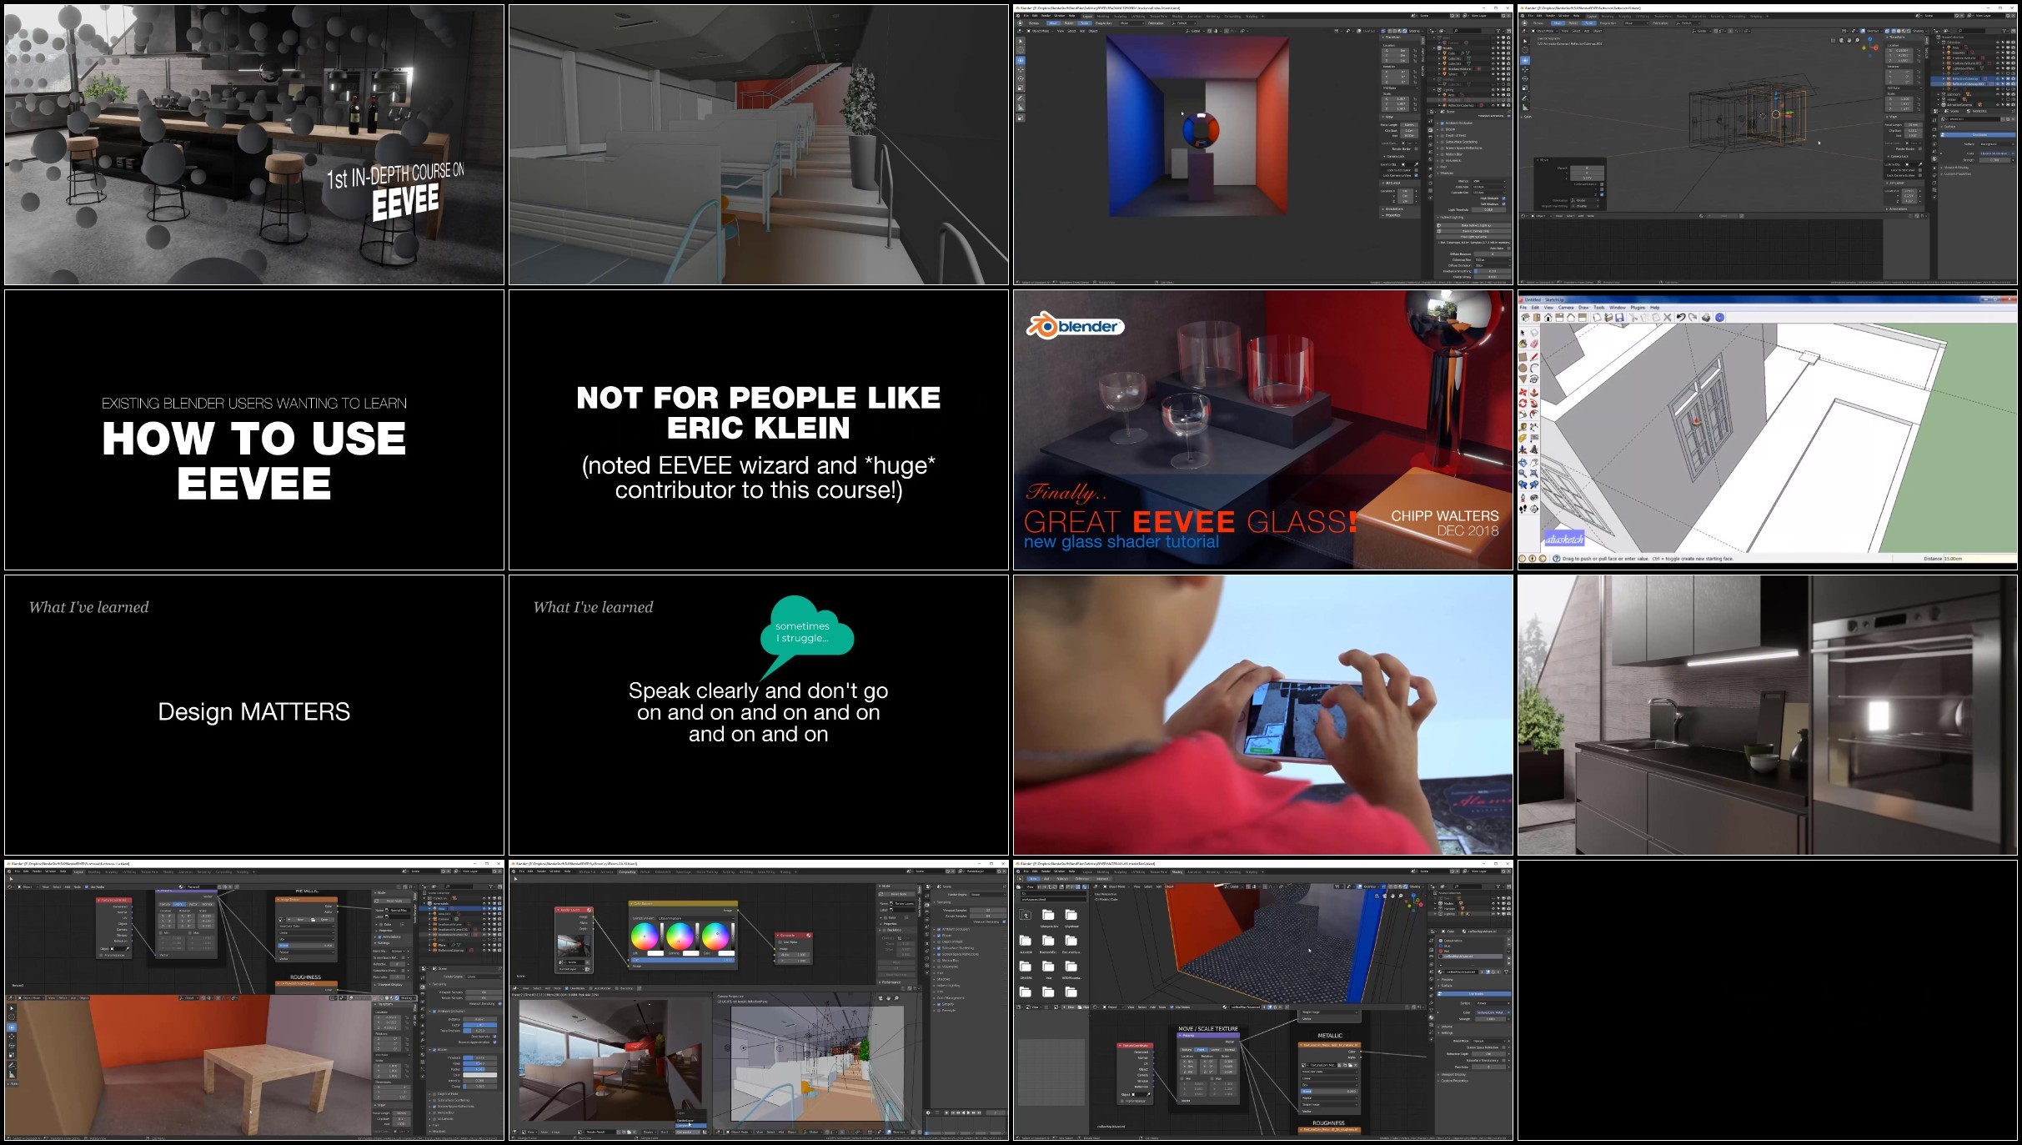The height and width of the screenshot is (1145, 2022).
Task: Select the red Line pencil tool in SketchUp
Action: [x=1534, y=357]
